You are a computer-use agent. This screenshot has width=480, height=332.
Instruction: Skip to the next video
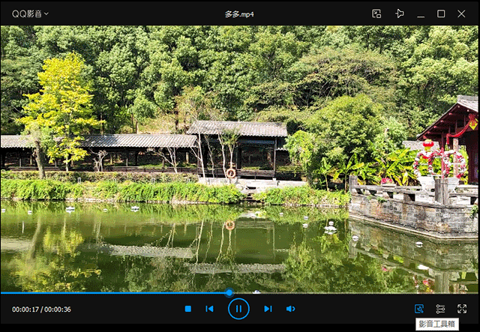pyautogui.click(x=268, y=309)
